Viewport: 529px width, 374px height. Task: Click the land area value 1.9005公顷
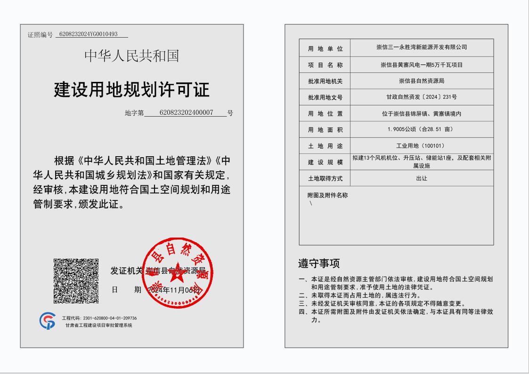pos(422,129)
